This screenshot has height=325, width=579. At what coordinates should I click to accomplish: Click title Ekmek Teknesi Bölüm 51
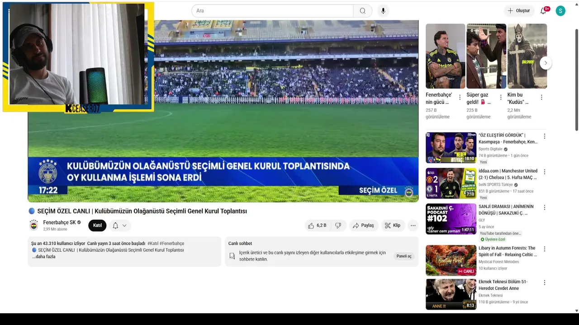pos(503,285)
